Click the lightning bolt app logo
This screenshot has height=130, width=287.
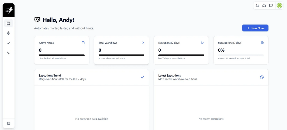[x=9, y=10]
